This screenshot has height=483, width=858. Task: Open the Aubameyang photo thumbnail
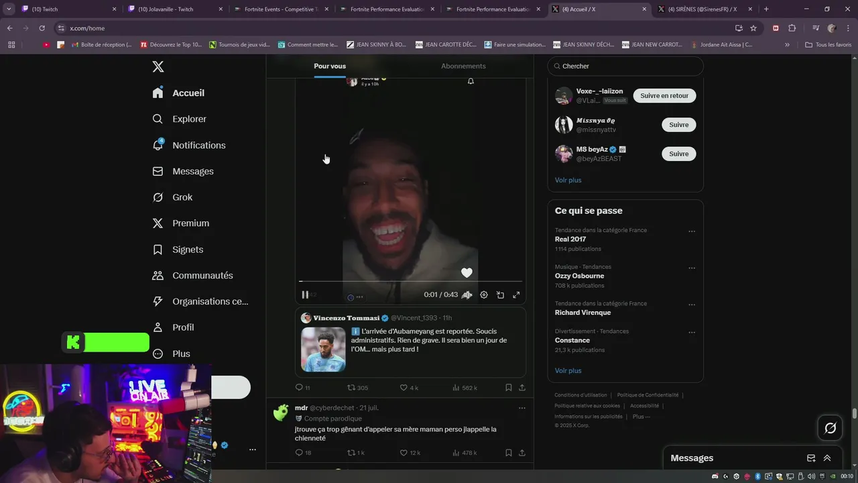[323, 350]
